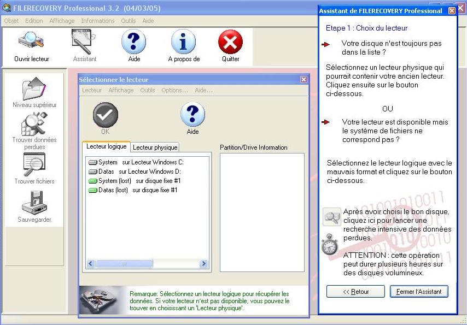Click the horizontal scrollbar thumb in drive list
Viewport: 467px width, 325px height.
[x=124, y=264]
